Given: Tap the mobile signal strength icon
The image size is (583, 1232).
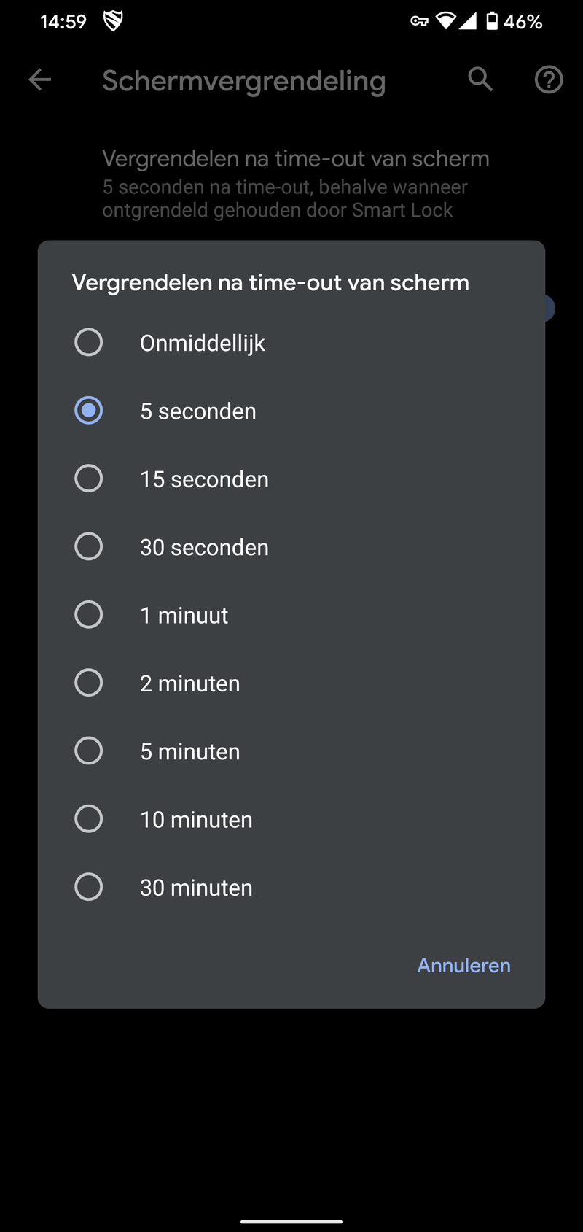Looking at the screenshot, I should pos(467,21).
